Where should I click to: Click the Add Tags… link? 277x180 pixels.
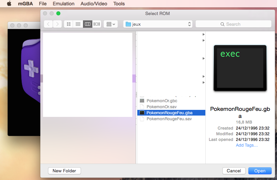(247, 145)
